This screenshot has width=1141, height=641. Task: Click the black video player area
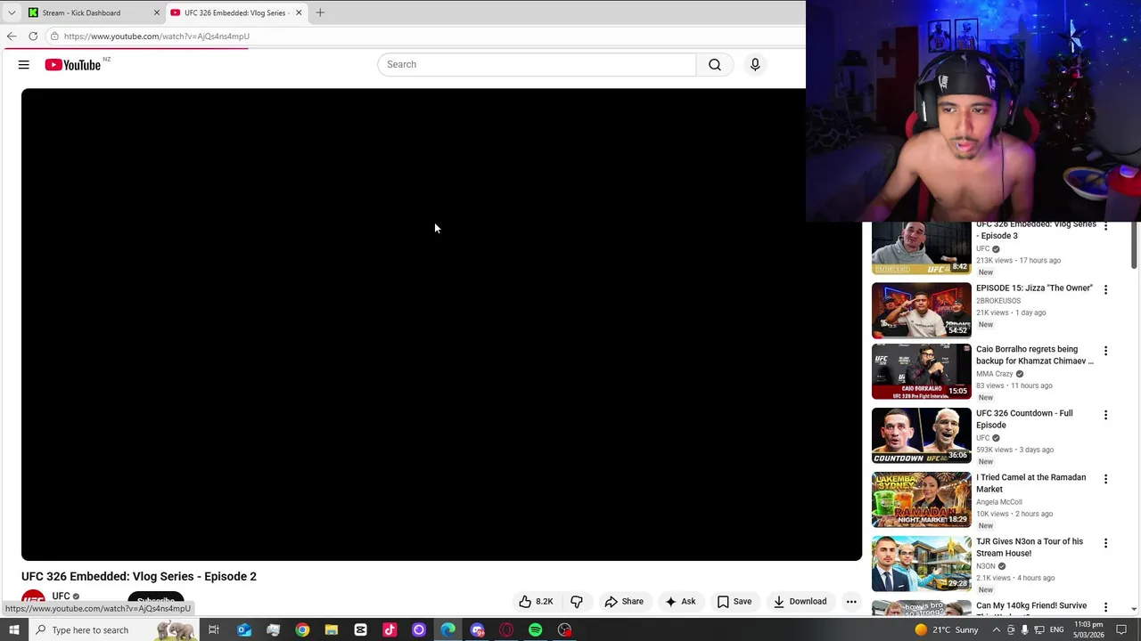click(x=441, y=324)
